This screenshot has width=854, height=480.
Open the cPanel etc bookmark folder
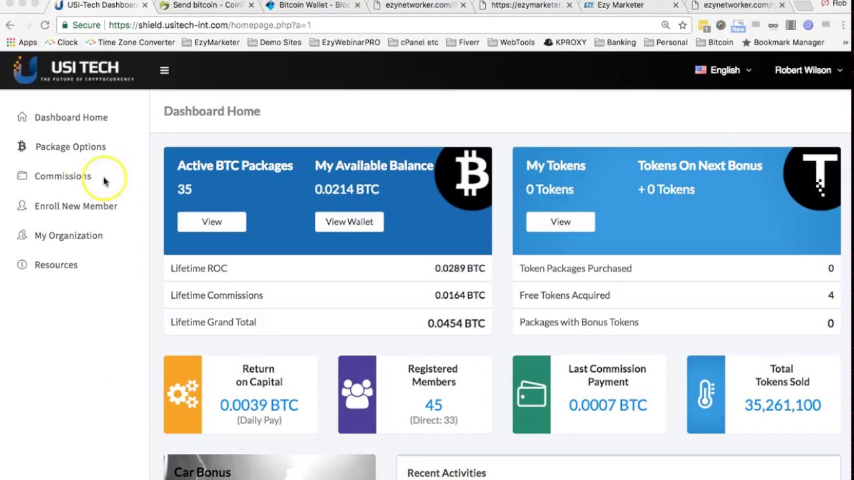coord(412,42)
